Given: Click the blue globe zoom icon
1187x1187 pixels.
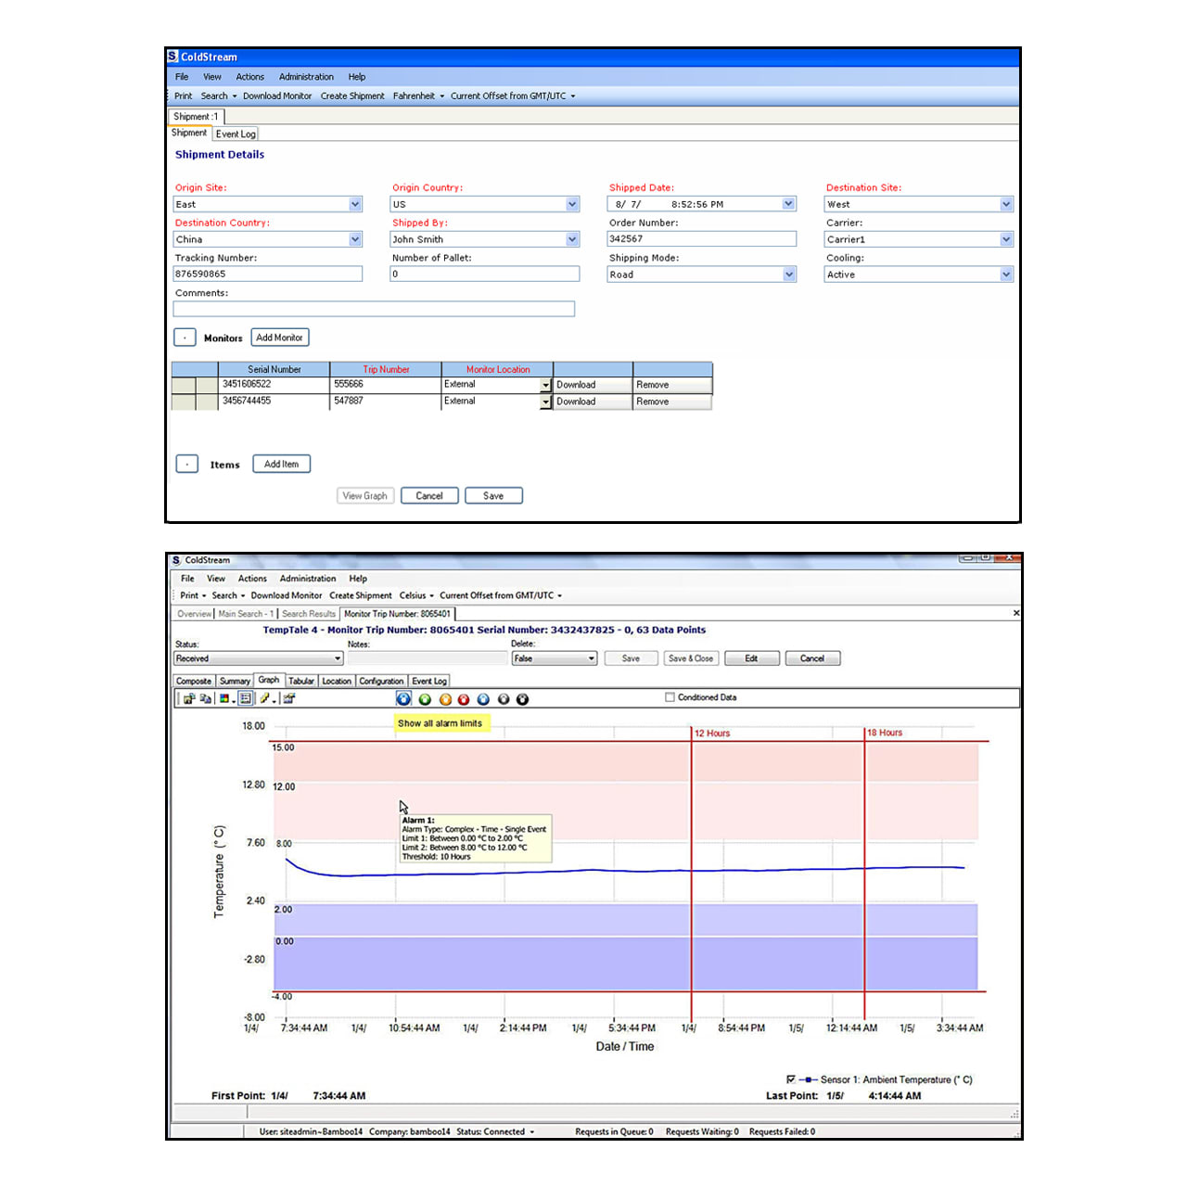Looking at the screenshot, I should (403, 699).
